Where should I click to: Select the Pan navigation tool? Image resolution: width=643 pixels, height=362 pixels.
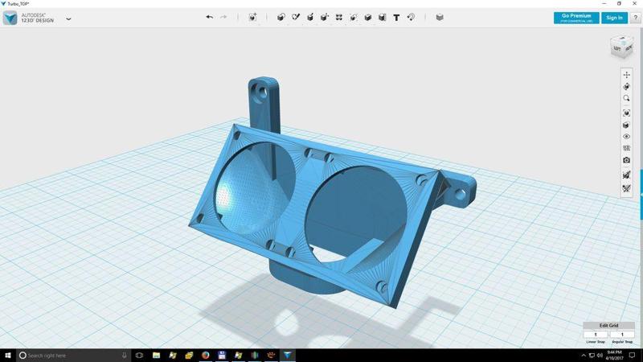(x=626, y=75)
